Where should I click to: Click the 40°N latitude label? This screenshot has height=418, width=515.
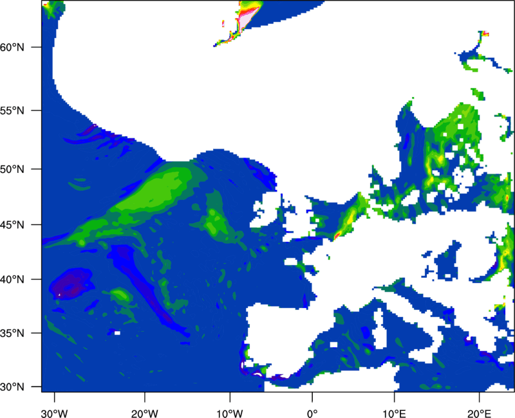point(12,280)
